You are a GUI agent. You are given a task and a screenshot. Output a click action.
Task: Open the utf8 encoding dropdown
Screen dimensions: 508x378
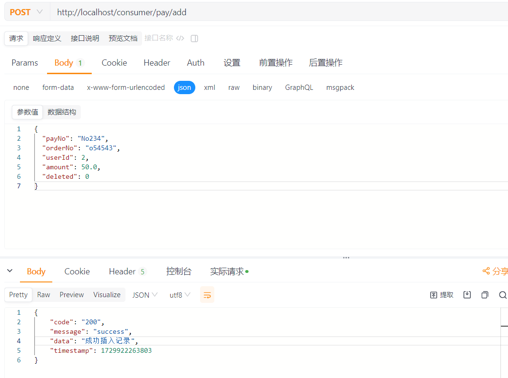[x=180, y=295]
